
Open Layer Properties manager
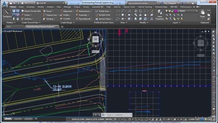[160, 15]
